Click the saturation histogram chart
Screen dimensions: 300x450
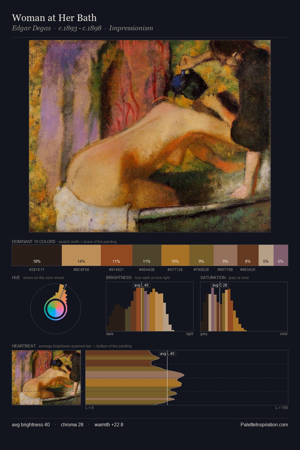244,307
